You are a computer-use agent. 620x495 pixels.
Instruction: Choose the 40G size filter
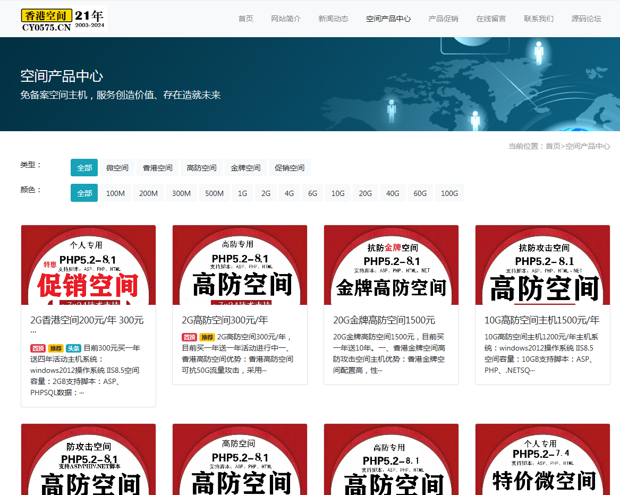click(x=392, y=193)
